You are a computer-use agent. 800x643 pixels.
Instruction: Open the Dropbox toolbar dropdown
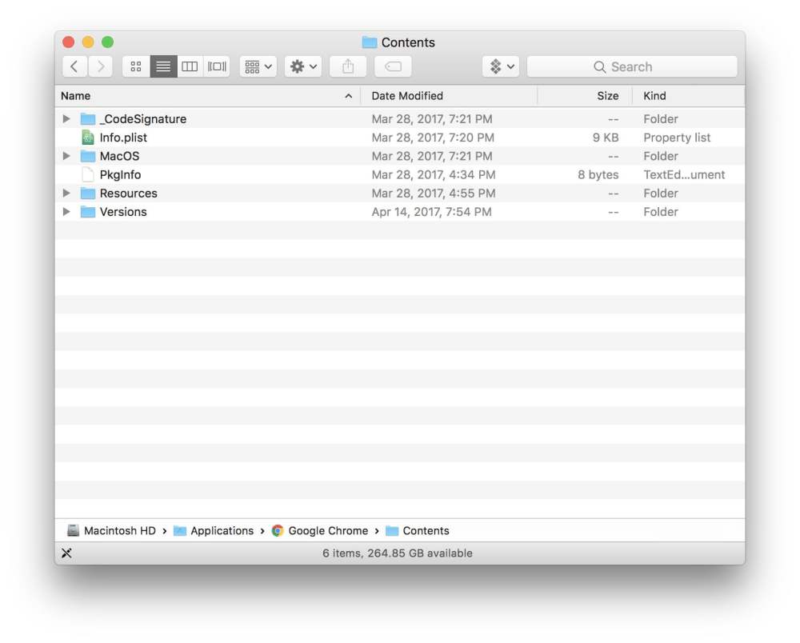[502, 66]
